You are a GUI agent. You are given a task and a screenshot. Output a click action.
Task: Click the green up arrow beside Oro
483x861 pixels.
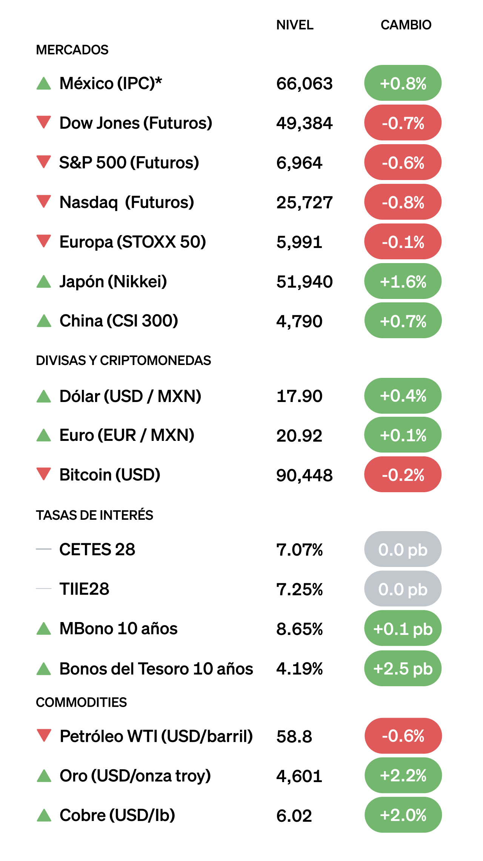pyautogui.click(x=44, y=776)
